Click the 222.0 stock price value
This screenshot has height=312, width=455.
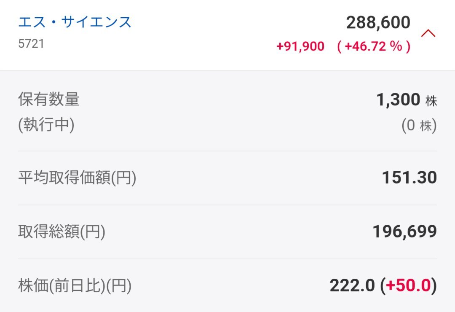pyautogui.click(x=352, y=286)
